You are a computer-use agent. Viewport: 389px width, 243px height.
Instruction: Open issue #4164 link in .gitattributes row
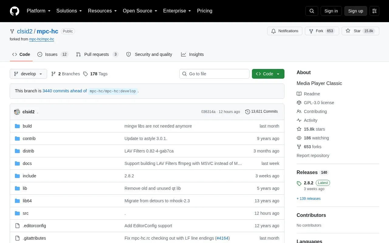coord(222,238)
